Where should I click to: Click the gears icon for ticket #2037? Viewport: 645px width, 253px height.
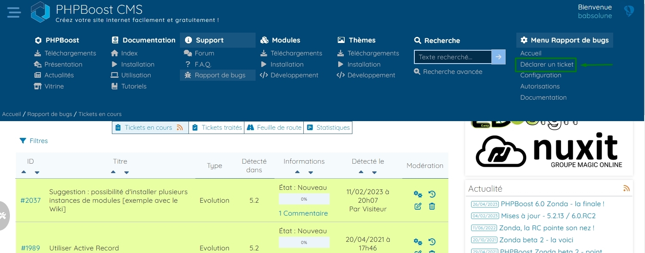(418, 195)
